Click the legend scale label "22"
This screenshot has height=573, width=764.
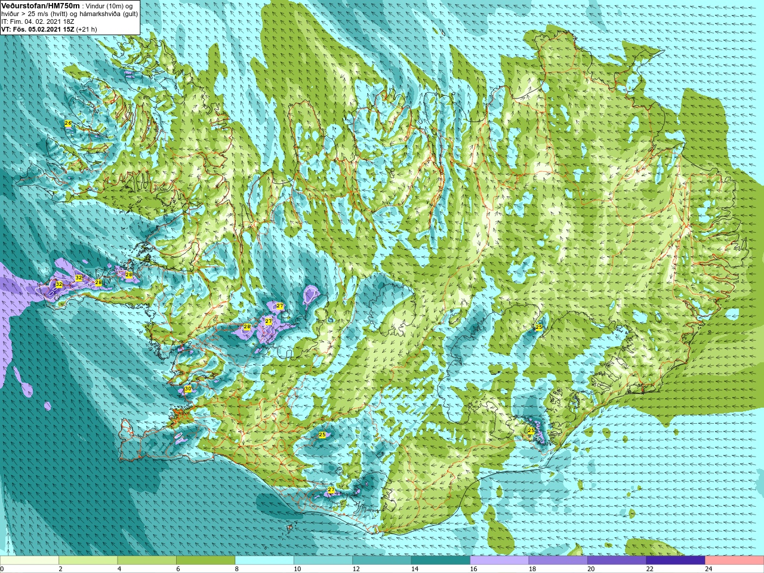coord(650,569)
